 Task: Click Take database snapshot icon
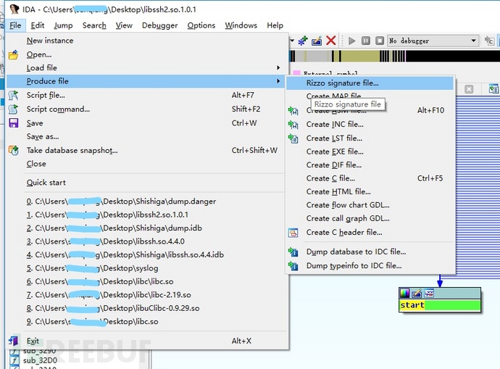pyautogui.click(x=13, y=150)
